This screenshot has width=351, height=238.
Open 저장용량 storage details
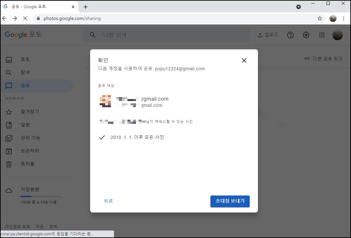[30, 190]
